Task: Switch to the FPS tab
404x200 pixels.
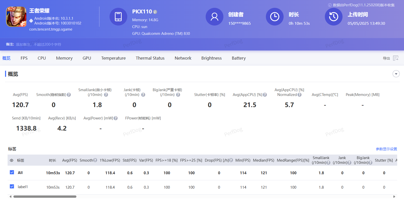Action: (x=24, y=58)
